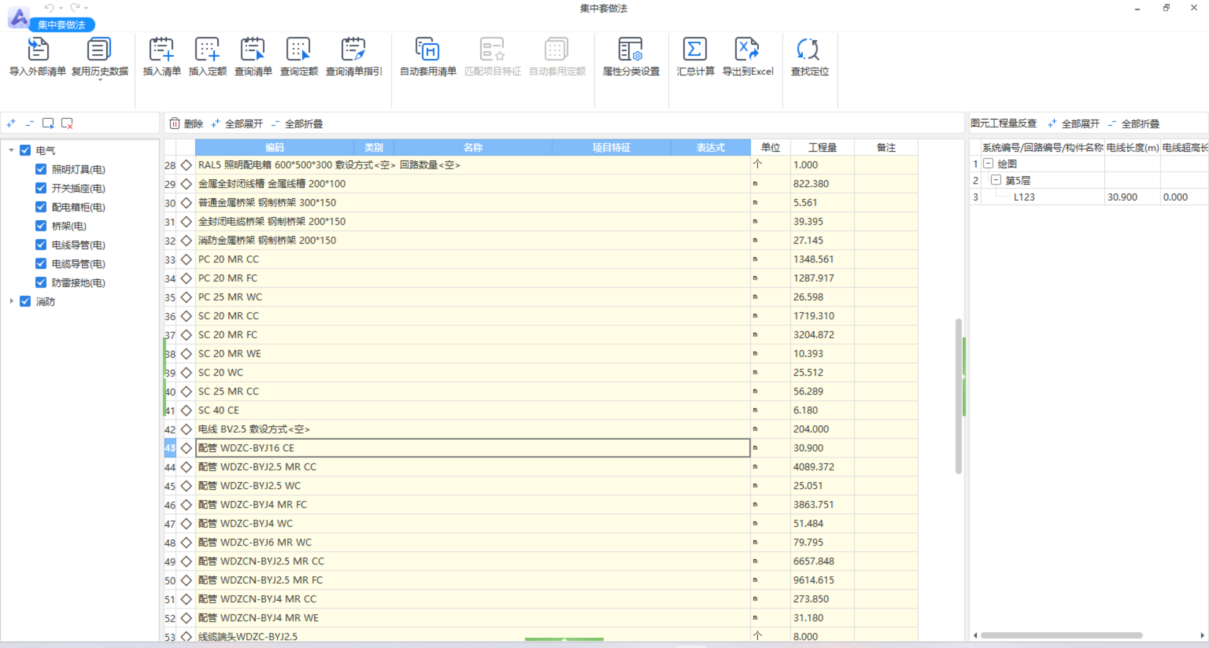Click quantity cell 9614.615
Screen dimensions: 1209x648
point(822,580)
